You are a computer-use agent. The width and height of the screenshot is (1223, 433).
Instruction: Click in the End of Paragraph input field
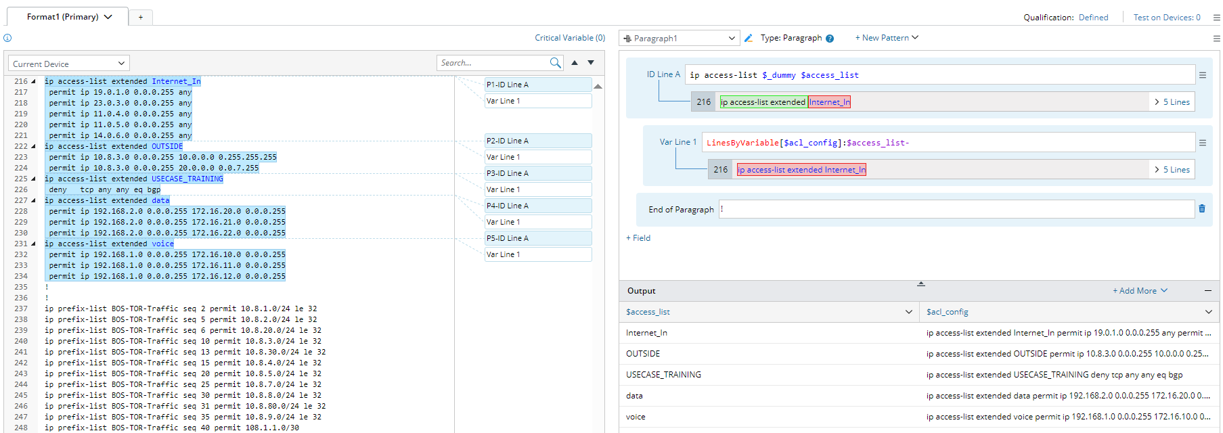(956, 209)
